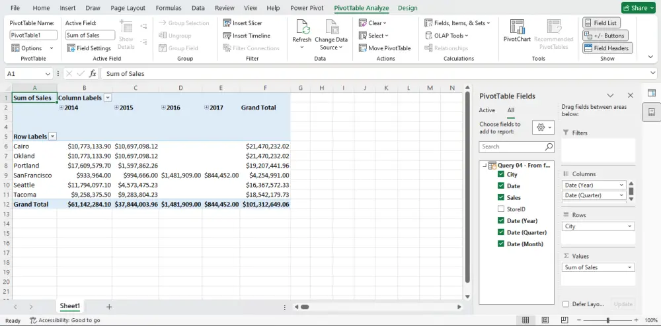Click the insert function fx icon
Image resolution: width=661 pixels, height=326 pixels.
pyautogui.click(x=93, y=74)
